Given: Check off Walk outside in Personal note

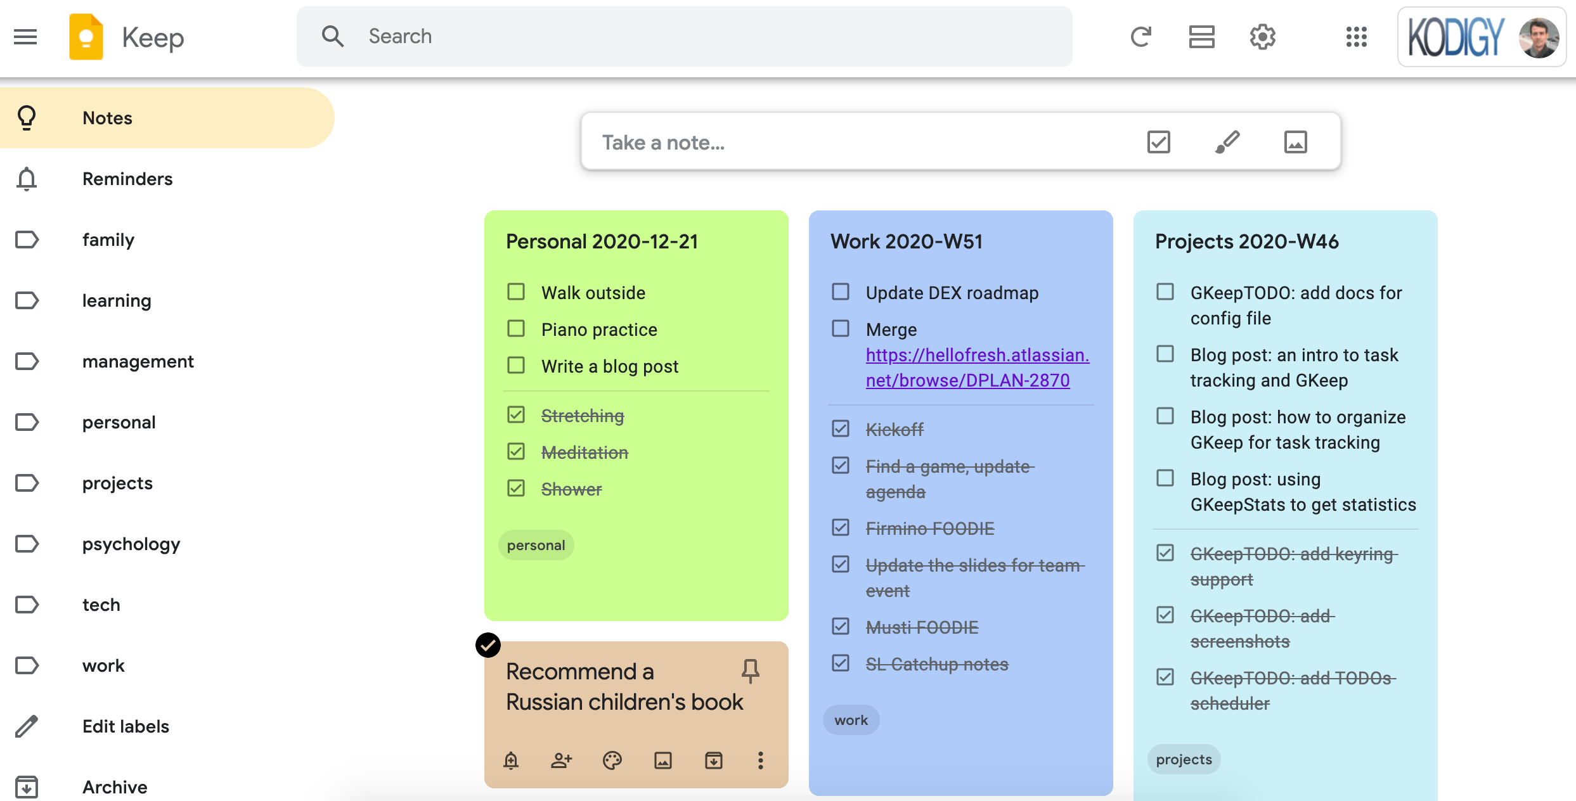Looking at the screenshot, I should click(516, 292).
